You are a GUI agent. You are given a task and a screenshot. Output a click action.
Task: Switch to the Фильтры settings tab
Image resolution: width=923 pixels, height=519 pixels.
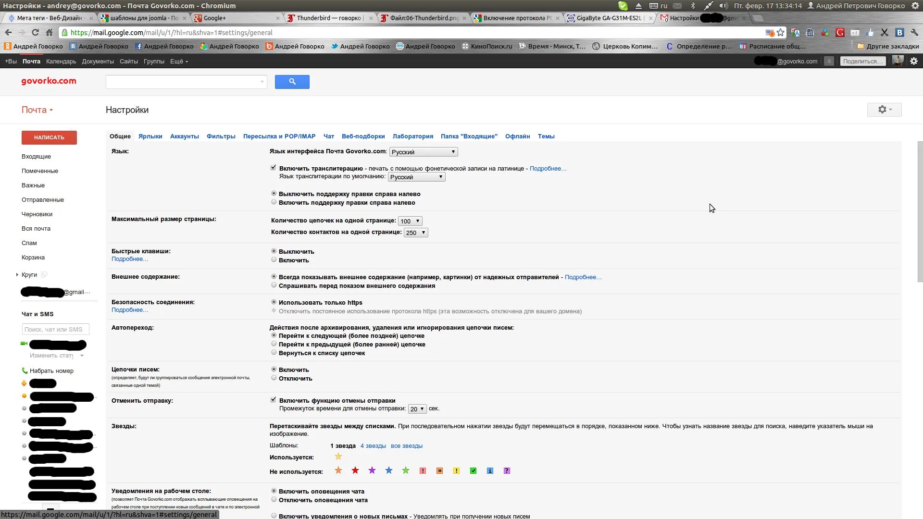pyautogui.click(x=221, y=136)
